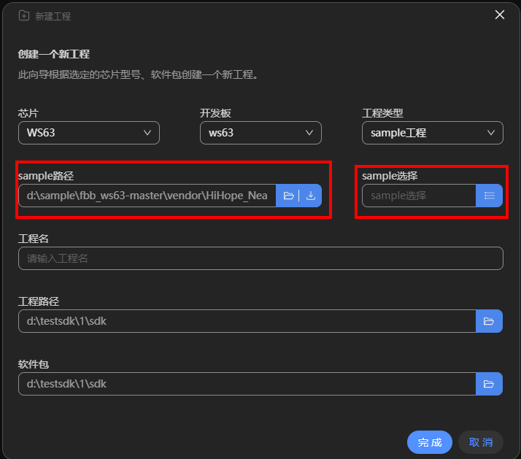This screenshot has width=521, height=459.
Task: Browse folder for 软件包 path
Action: pos(489,384)
